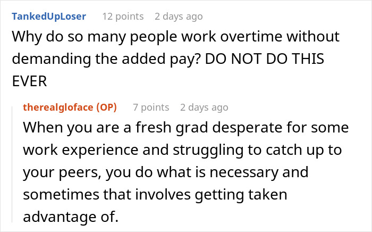Click the reply's 2 days ago timestamp
This screenshot has height=232, width=372.
pyautogui.click(x=204, y=107)
